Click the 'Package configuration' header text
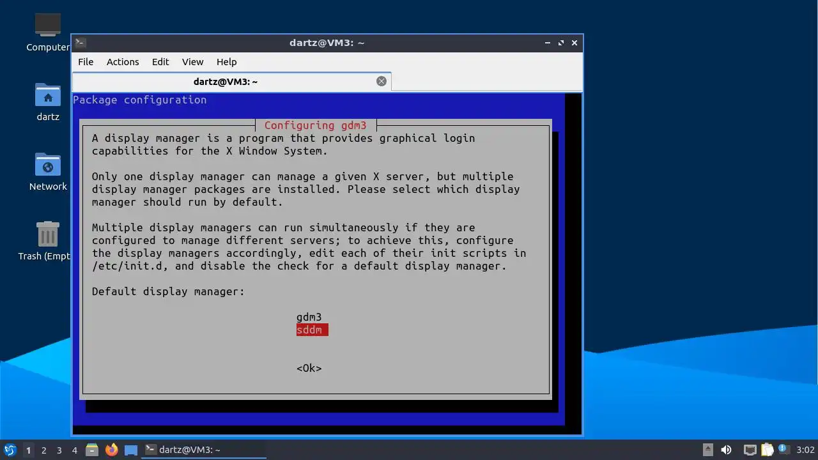Viewport: 818px width, 460px height. pos(139,100)
